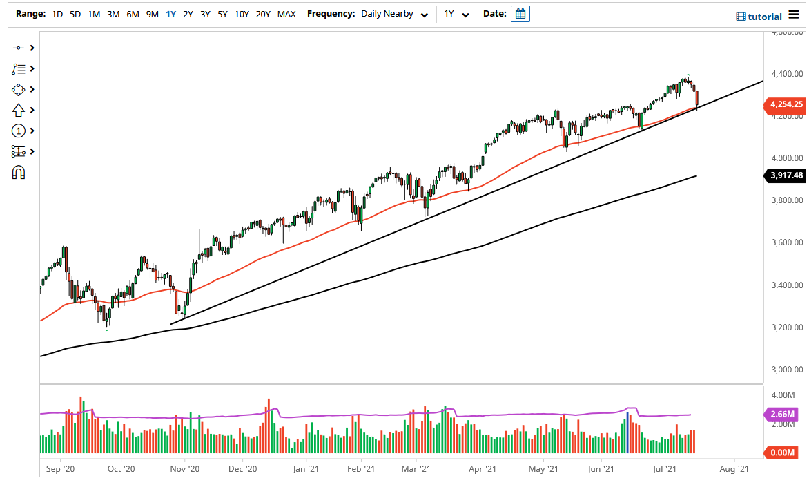Toggle magnet snap mode
This screenshot has width=809, height=485.
pos(19,172)
